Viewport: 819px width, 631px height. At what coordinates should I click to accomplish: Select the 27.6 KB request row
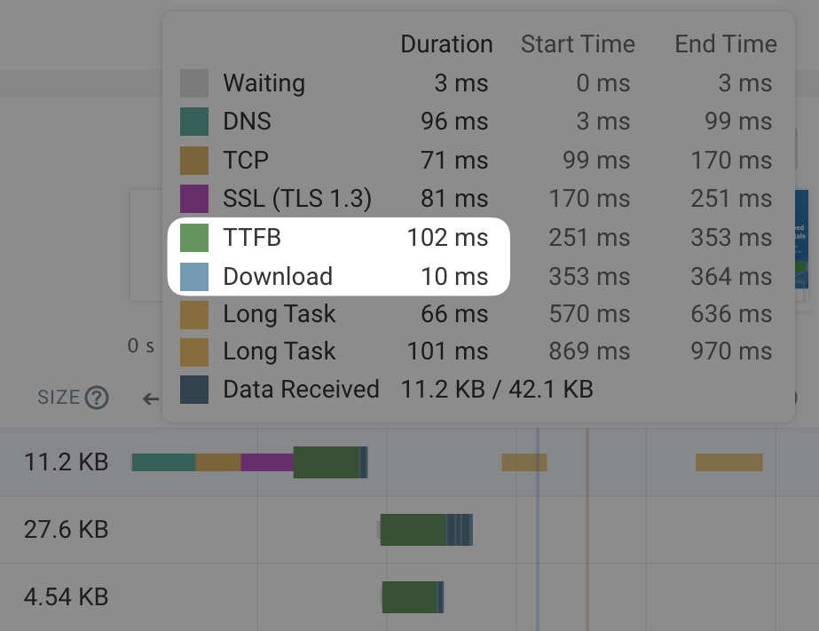tap(66, 530)
